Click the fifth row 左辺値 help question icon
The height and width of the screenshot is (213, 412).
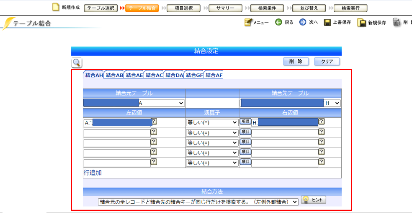(154, 162)
